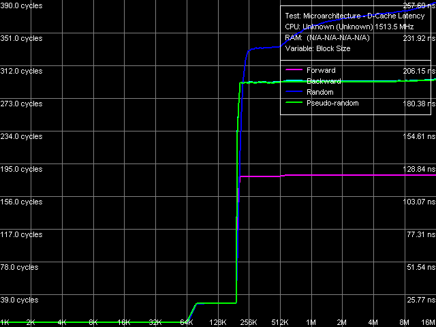Select the Backward legend label

click(x=324, y=81)
